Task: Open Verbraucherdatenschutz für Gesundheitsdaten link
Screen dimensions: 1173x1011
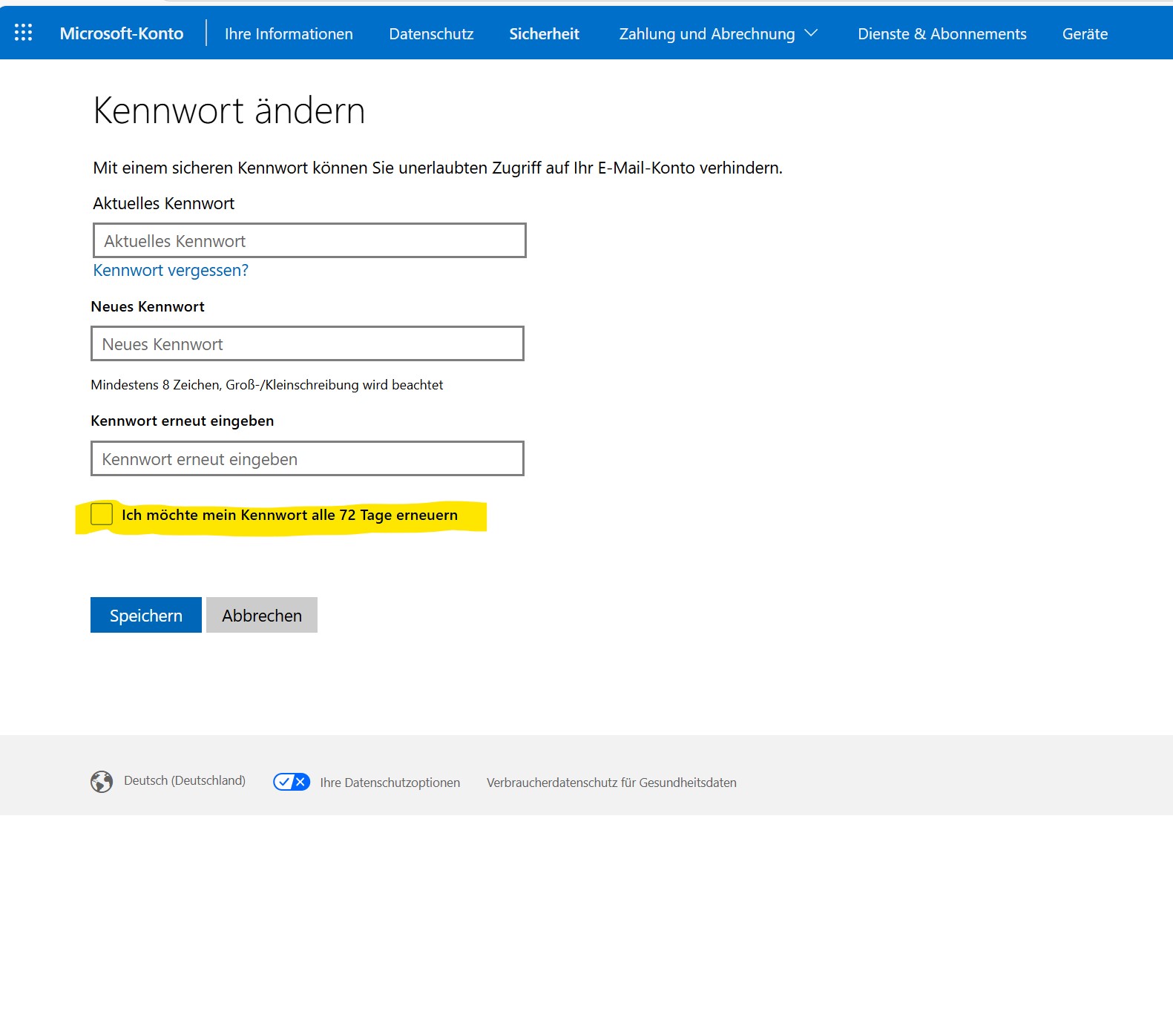Action: coord(611,783)
